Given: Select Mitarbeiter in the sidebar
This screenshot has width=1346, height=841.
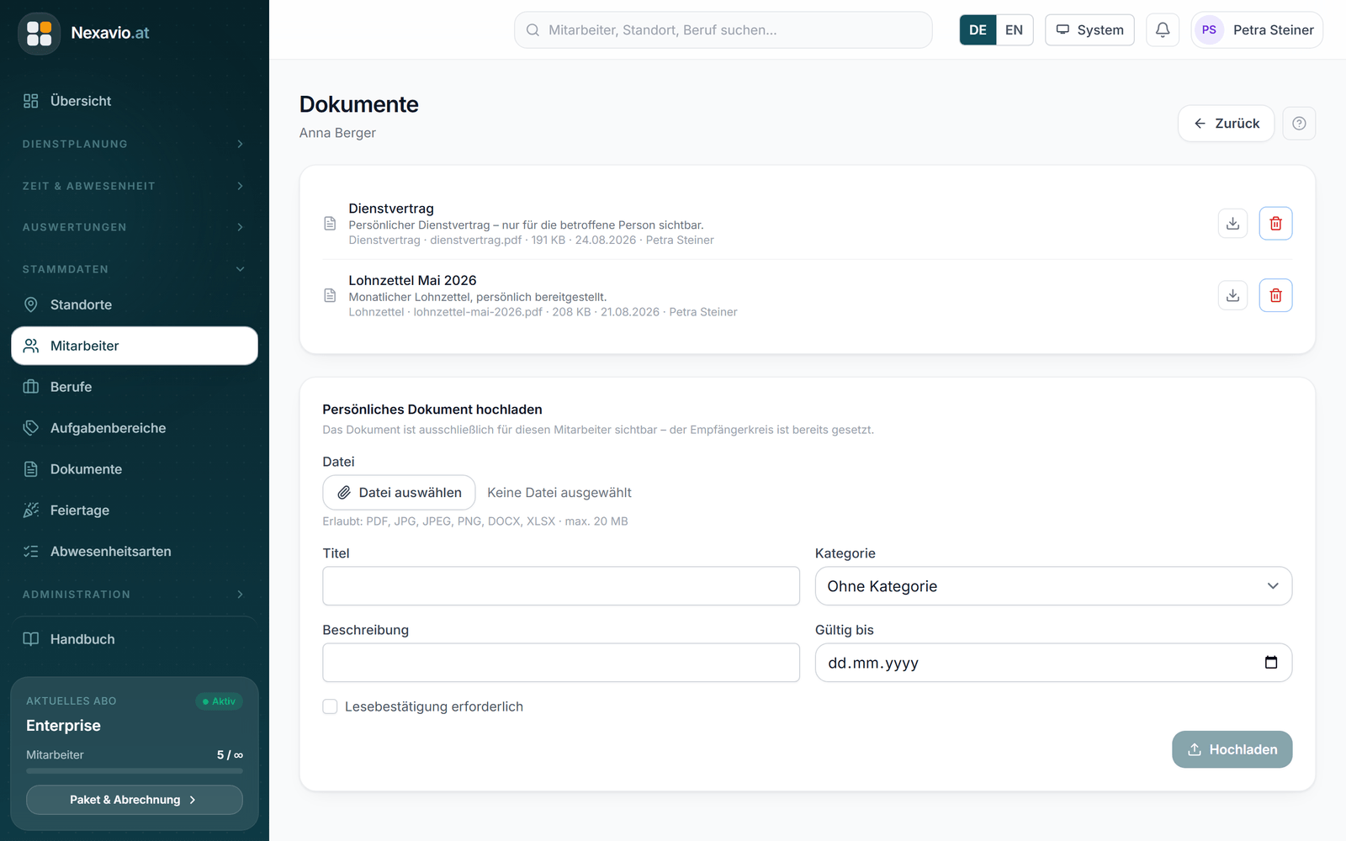Looking at the screenshot, I should click(135, 346).
